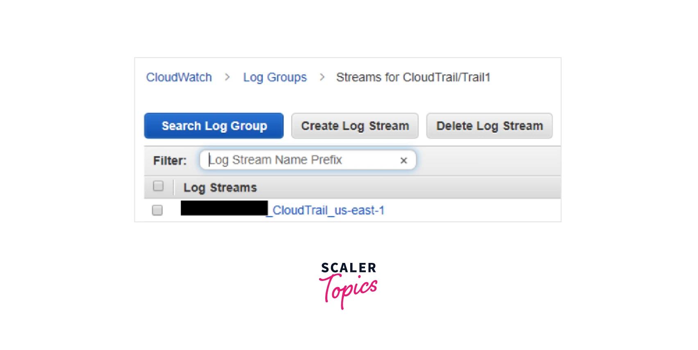Click the chevron after the Log Groups breadcrumb
Viewport: 698px width, 350px height.
[x=322, y=77]
